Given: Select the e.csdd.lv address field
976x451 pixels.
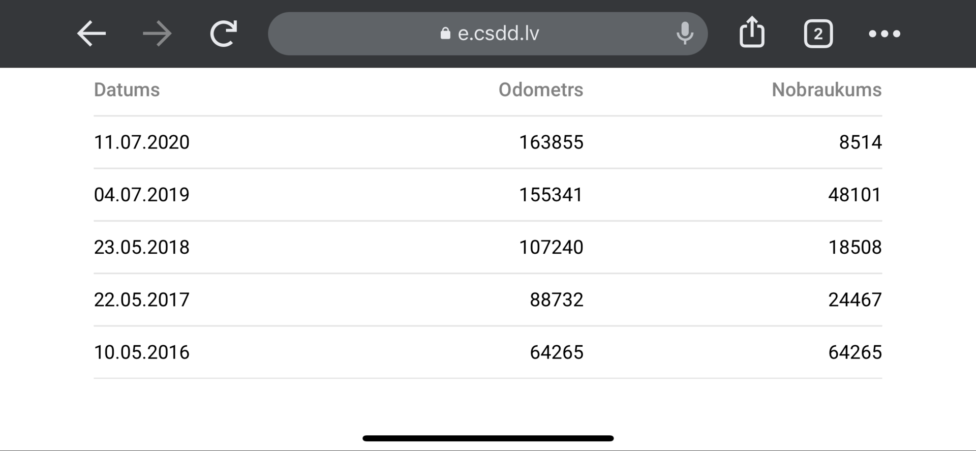Looking at the screenshot, I should coord(488,34).
